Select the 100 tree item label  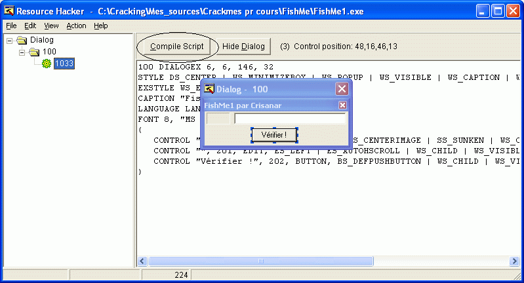coord(49,52)
